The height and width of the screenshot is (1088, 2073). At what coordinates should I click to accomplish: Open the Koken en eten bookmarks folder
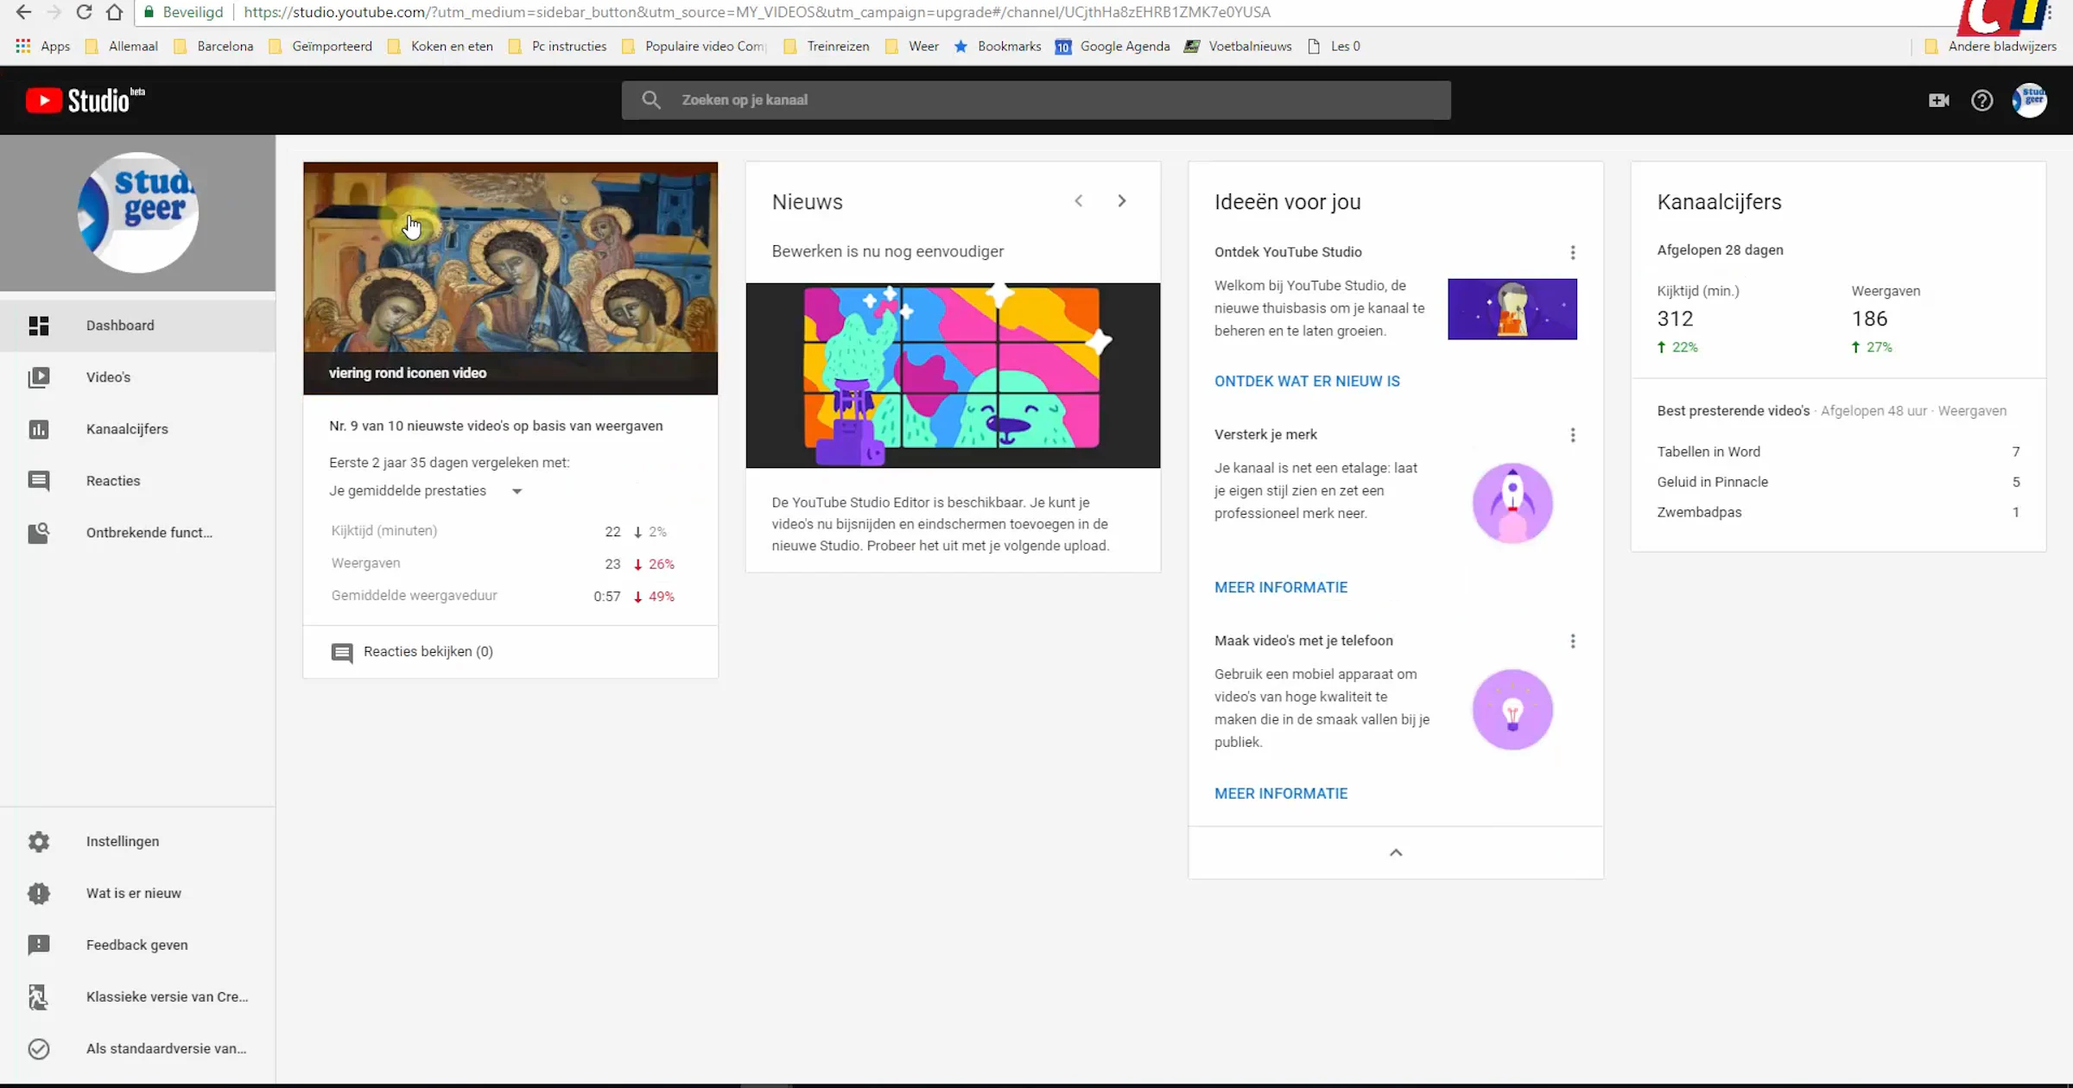[441, 46]
